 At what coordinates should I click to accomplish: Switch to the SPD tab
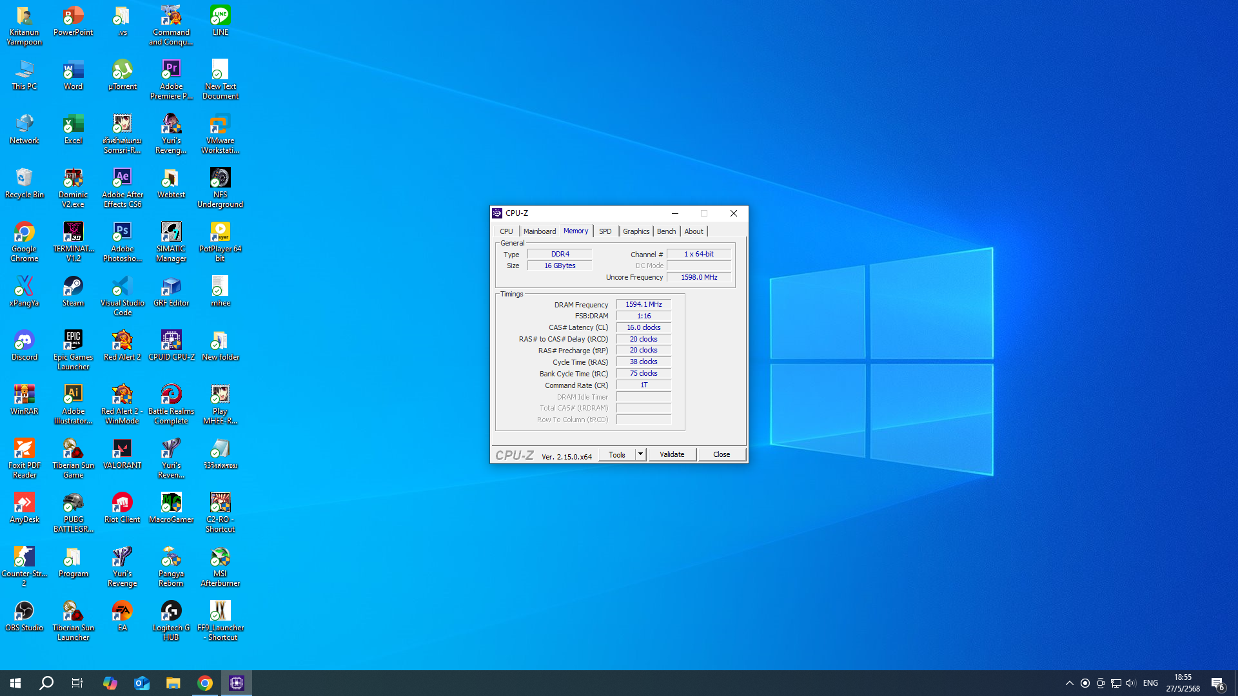[605, 231]
